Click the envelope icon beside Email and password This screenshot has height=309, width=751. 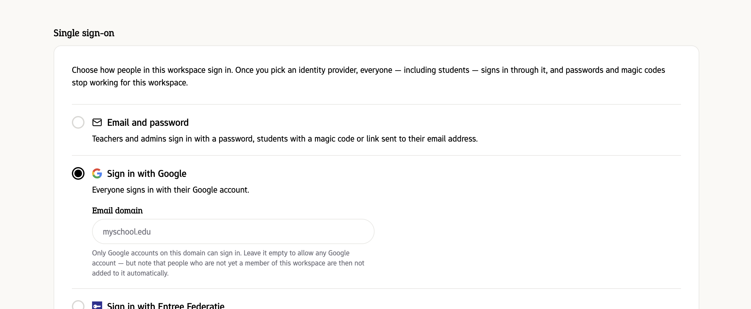(97, 122)
